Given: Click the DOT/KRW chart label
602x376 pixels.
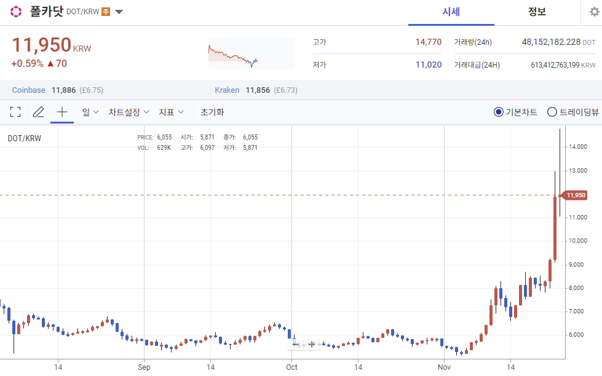Looking at the screenshot, I should pos(24,138).
